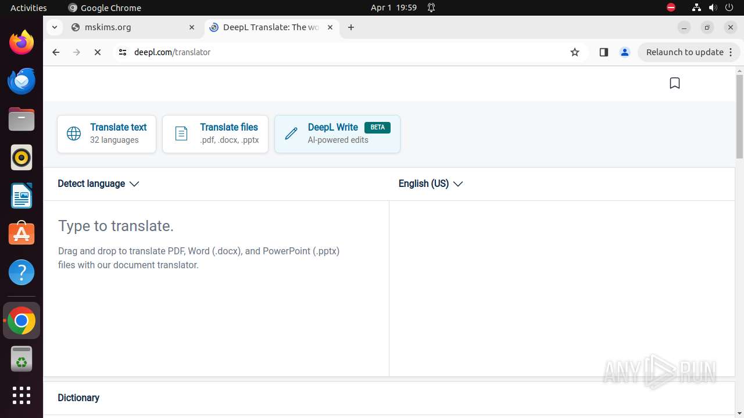Click the Google Chrome dock icon

pos(22,320)
